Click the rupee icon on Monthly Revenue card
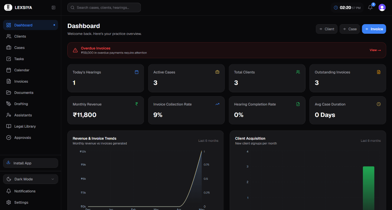Viewport: 392px width, 210px height. 137,104
